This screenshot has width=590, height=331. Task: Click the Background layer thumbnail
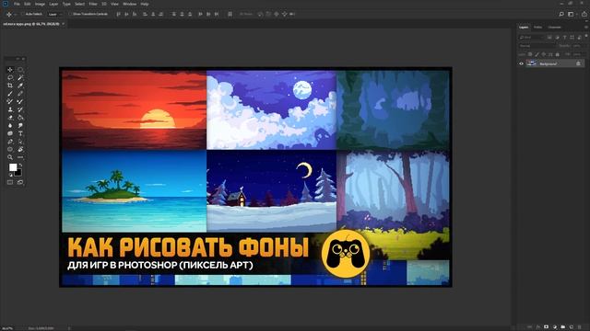[x=531, y=63]
